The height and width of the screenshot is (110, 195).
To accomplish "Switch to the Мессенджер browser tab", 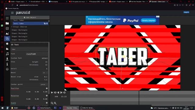I will (58, 2).
